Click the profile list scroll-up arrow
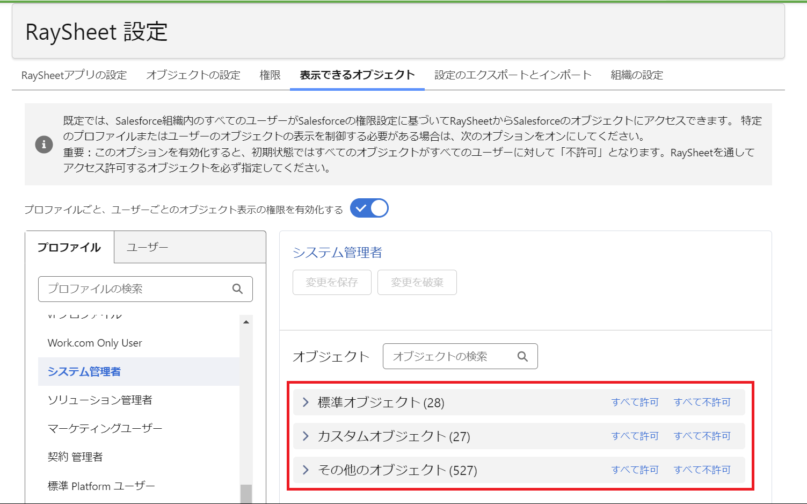Screen dimensions: 807x504 click(x=246, y=322)
